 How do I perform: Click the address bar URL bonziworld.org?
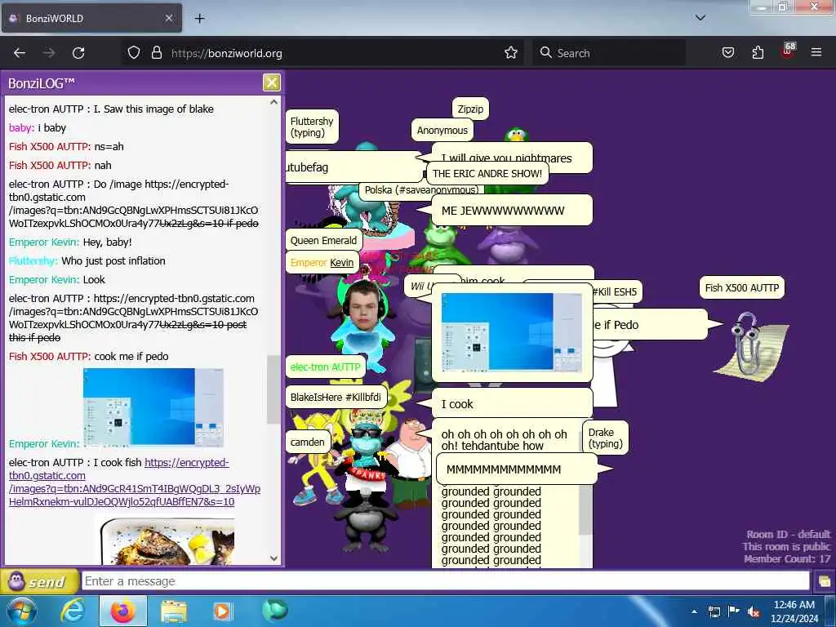(227, 53)
